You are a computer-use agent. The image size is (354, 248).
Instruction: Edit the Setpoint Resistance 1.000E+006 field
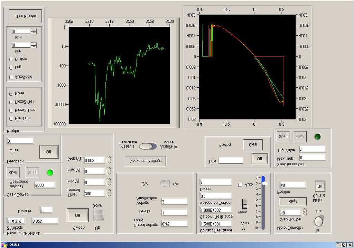click(x=216, y=210)
